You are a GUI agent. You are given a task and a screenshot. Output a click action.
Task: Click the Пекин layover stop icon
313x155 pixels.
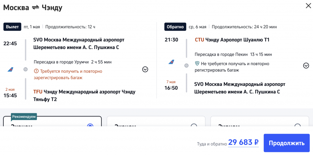click(x=186, y=65)
